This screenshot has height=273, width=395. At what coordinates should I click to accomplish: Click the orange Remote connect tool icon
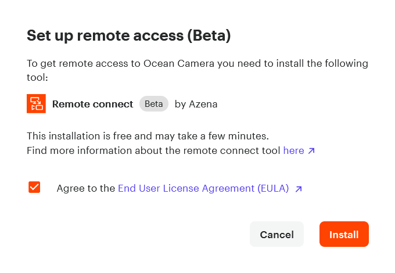[36, 104]
